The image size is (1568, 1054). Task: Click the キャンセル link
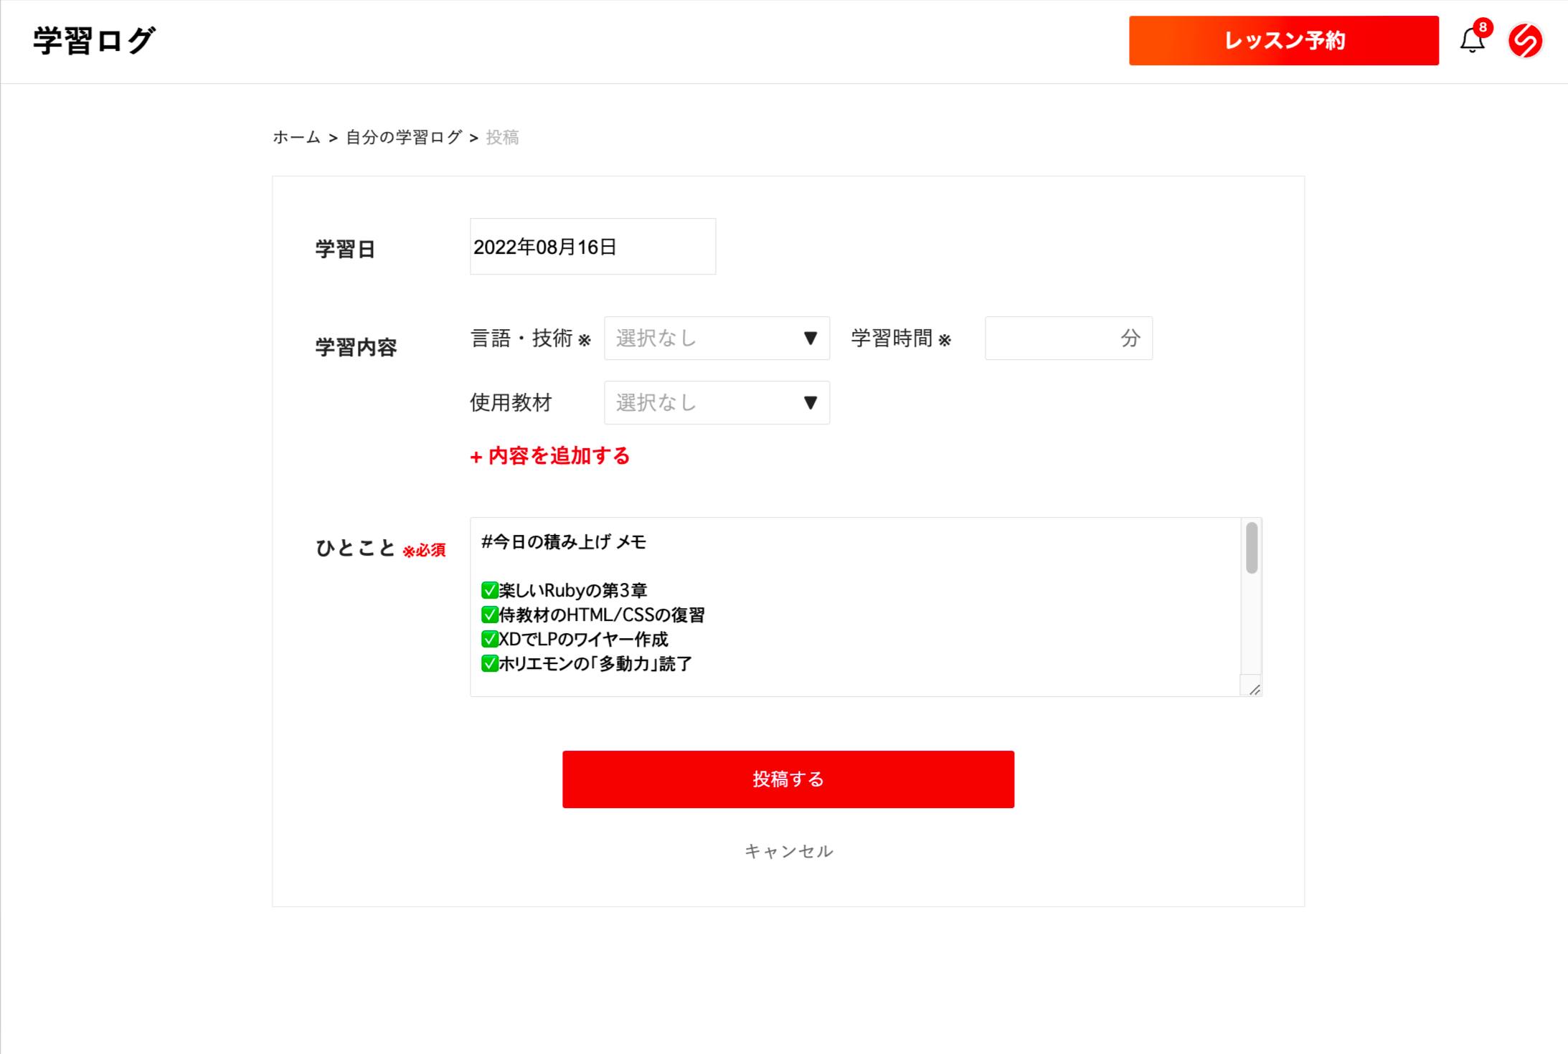tap(788, 851)
